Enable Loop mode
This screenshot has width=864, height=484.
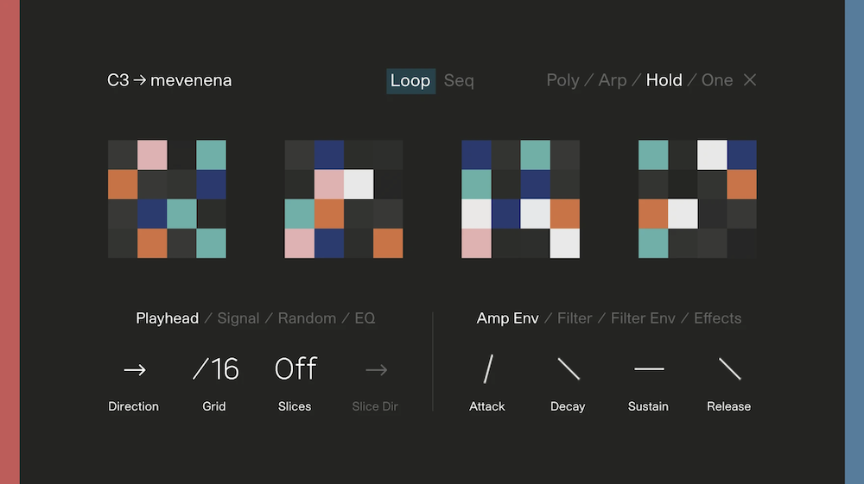[410, 80]
